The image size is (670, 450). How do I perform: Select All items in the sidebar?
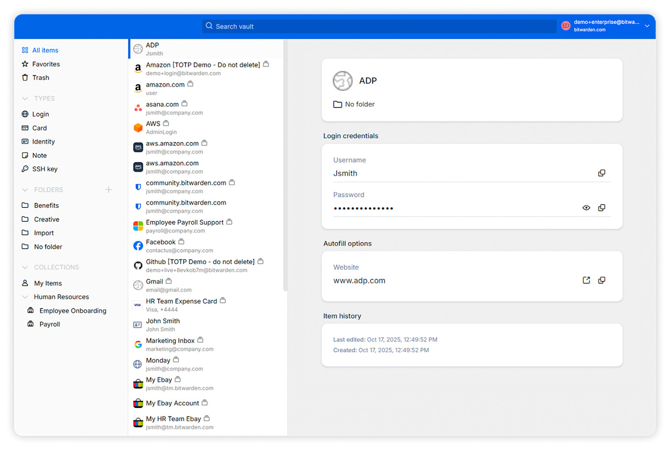[45, 50]
